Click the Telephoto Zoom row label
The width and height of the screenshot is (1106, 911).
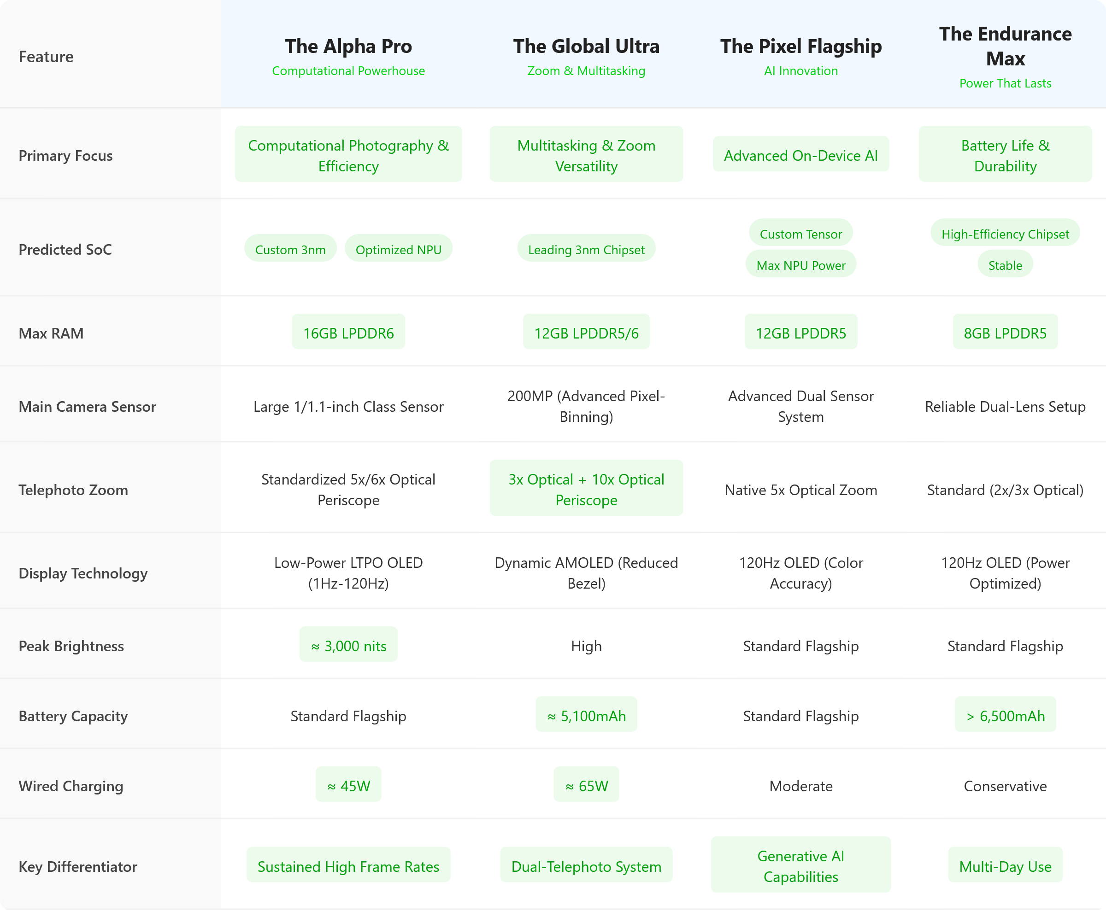tap(73, 490)
